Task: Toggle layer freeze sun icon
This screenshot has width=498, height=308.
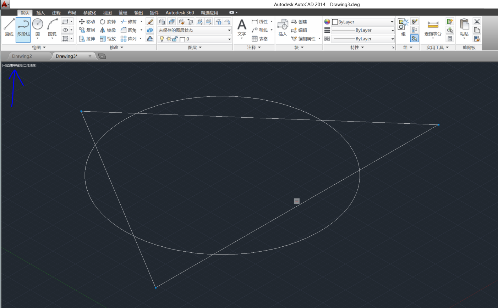Action: click(x=169, y=39)
